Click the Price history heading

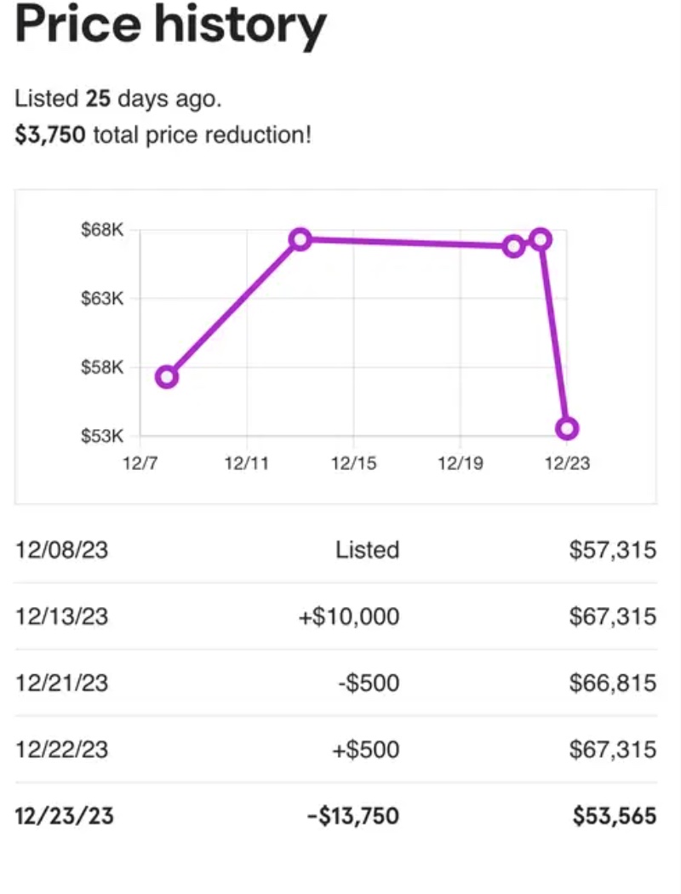click(x=170, y=26)
